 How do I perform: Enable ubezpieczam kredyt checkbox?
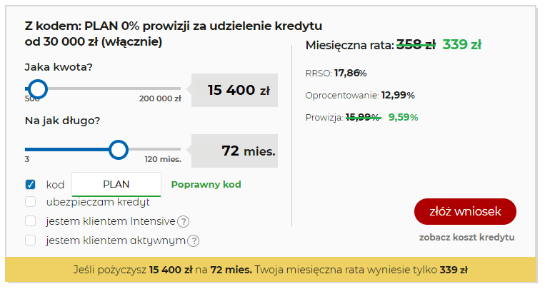(x=30, y=201)
